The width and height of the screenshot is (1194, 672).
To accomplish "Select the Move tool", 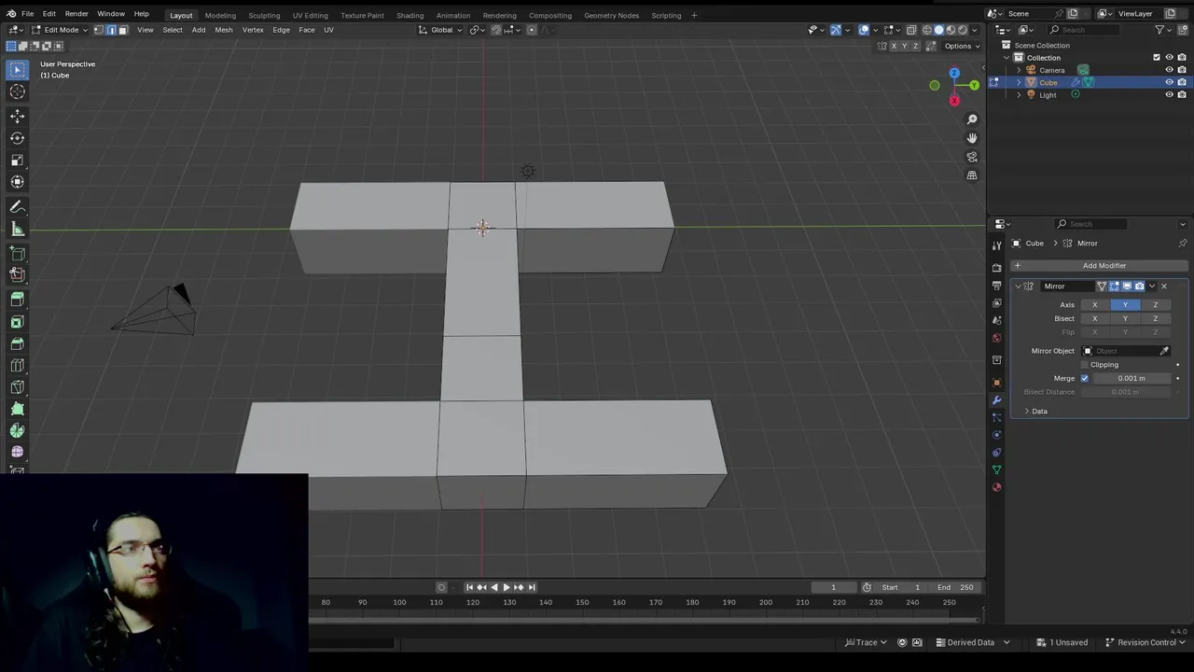I will (x=17, y=116).
